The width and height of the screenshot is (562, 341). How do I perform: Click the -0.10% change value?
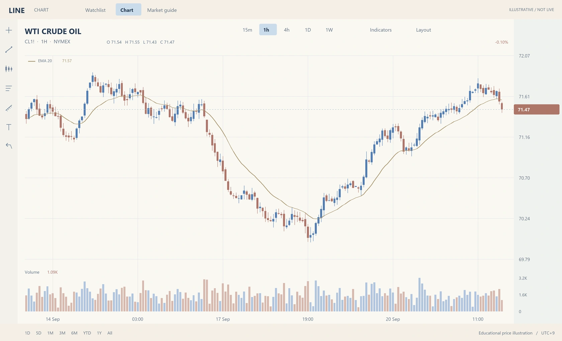click(x=501, y=42)
